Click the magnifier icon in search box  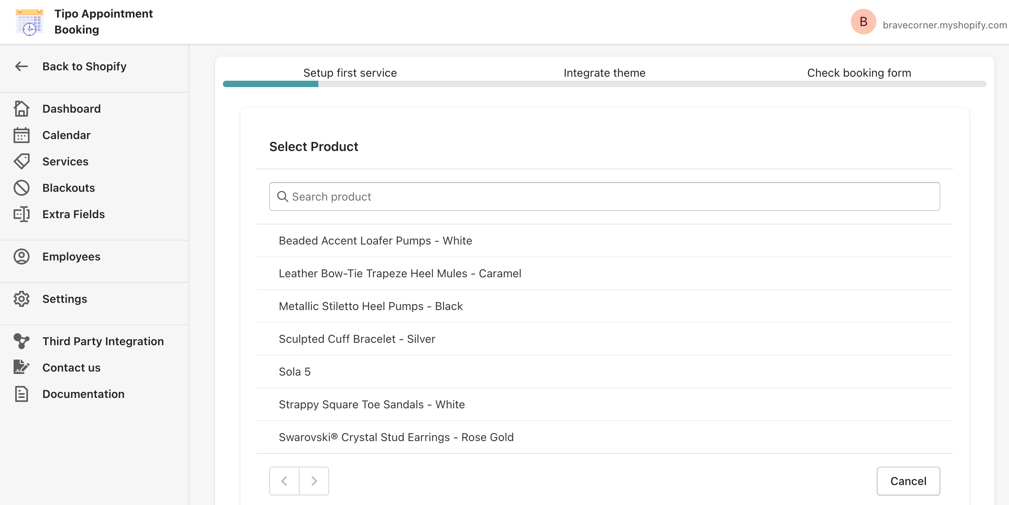click(282, 197)
